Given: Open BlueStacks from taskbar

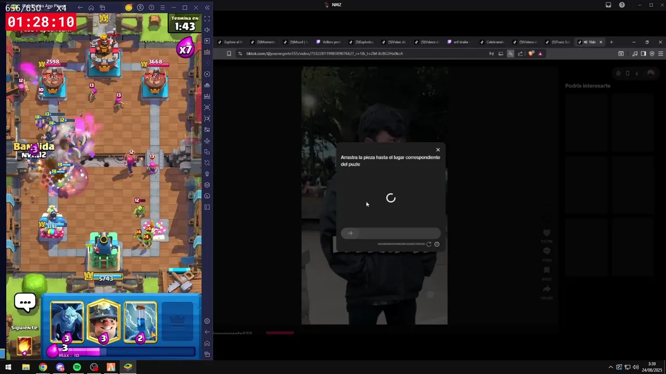Looking at the screenshot, I should tap(128, 367).
